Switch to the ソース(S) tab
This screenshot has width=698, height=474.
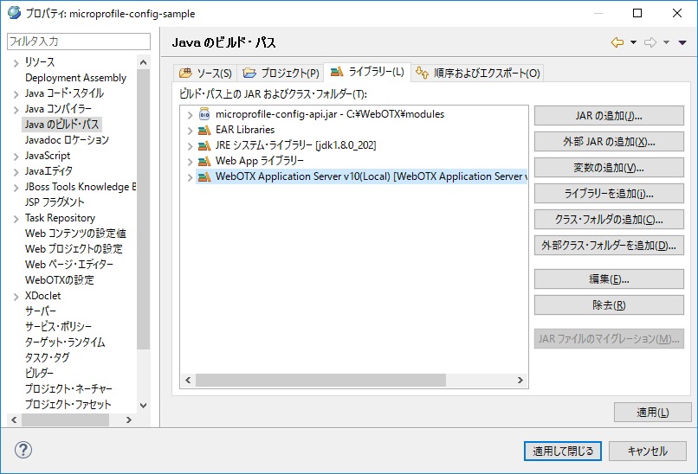tap(205, 73)
